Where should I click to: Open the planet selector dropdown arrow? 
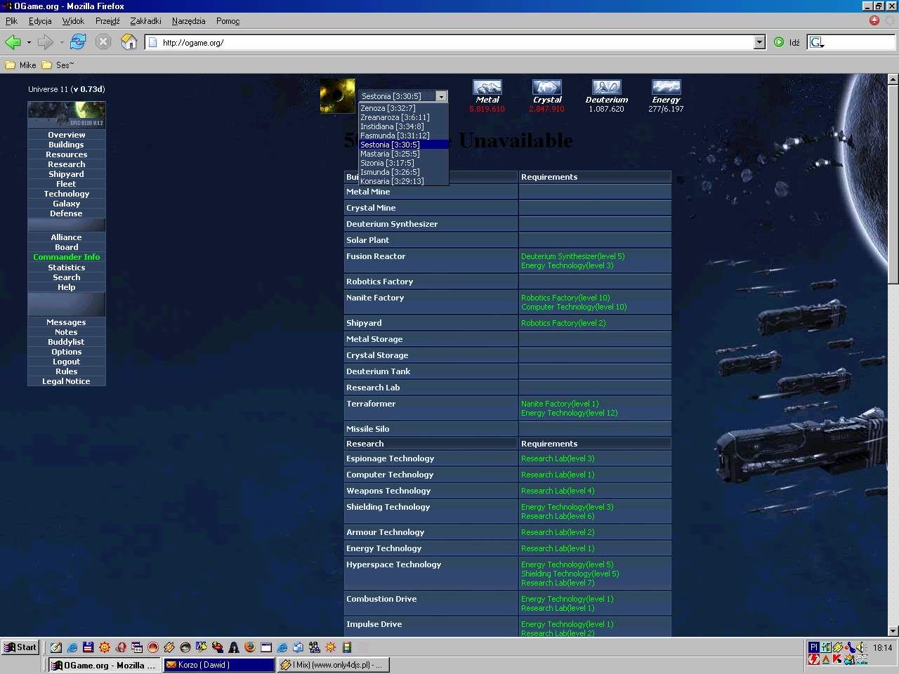pos(441,96)
